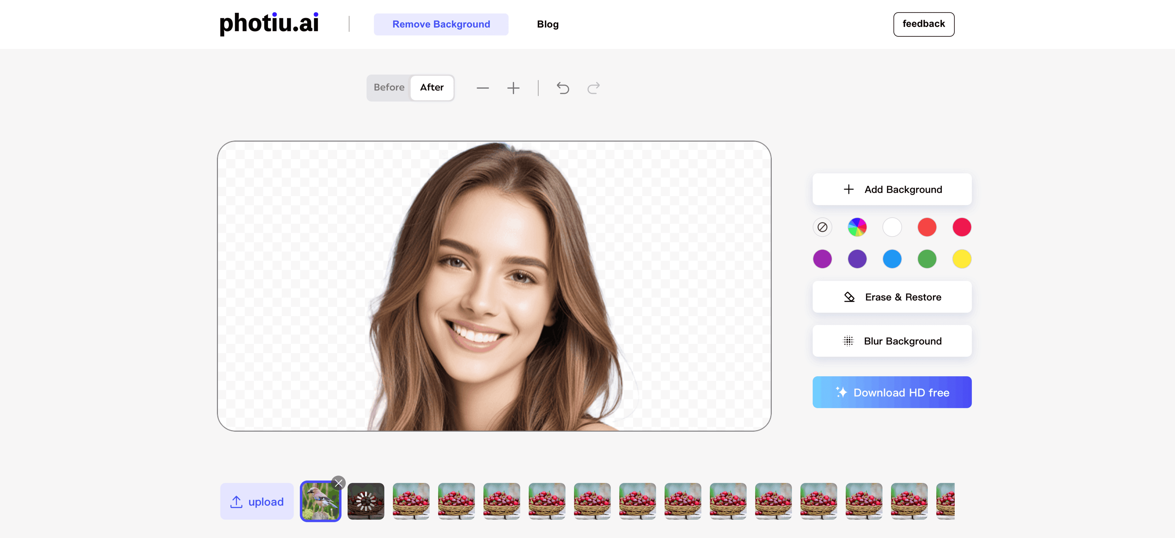The image size is (1175, 538).
Task: Switch preview to After
Action: [x=431, y=87]
